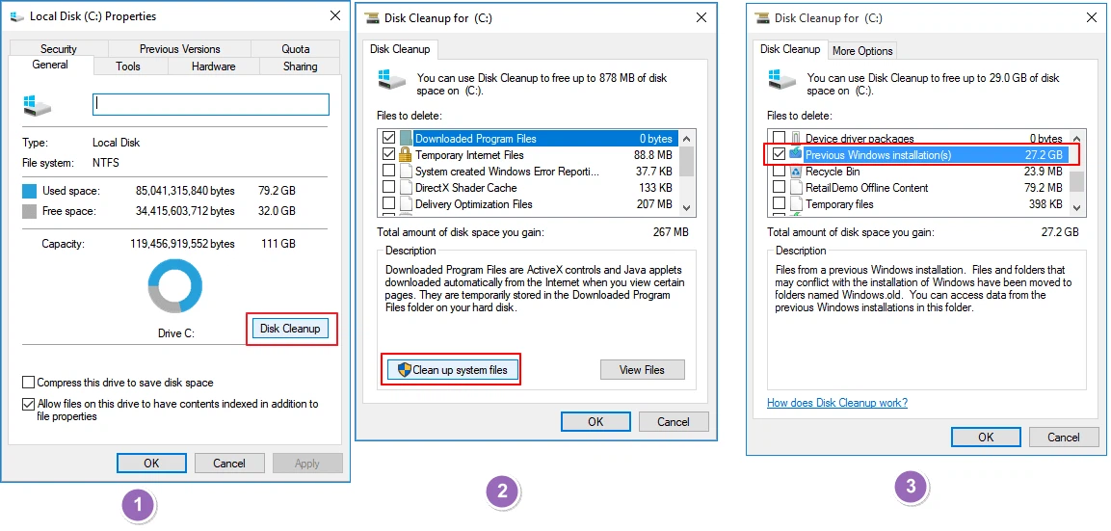Click the drive label input field

pos(211,104)
